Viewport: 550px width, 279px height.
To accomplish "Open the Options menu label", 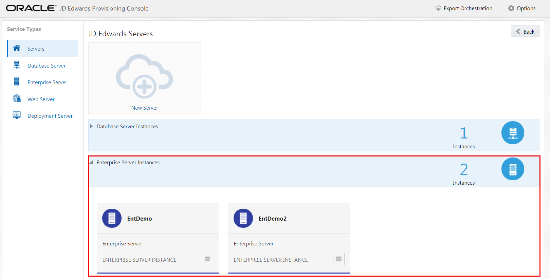I will pyautogui.click(x=526, y=8).
